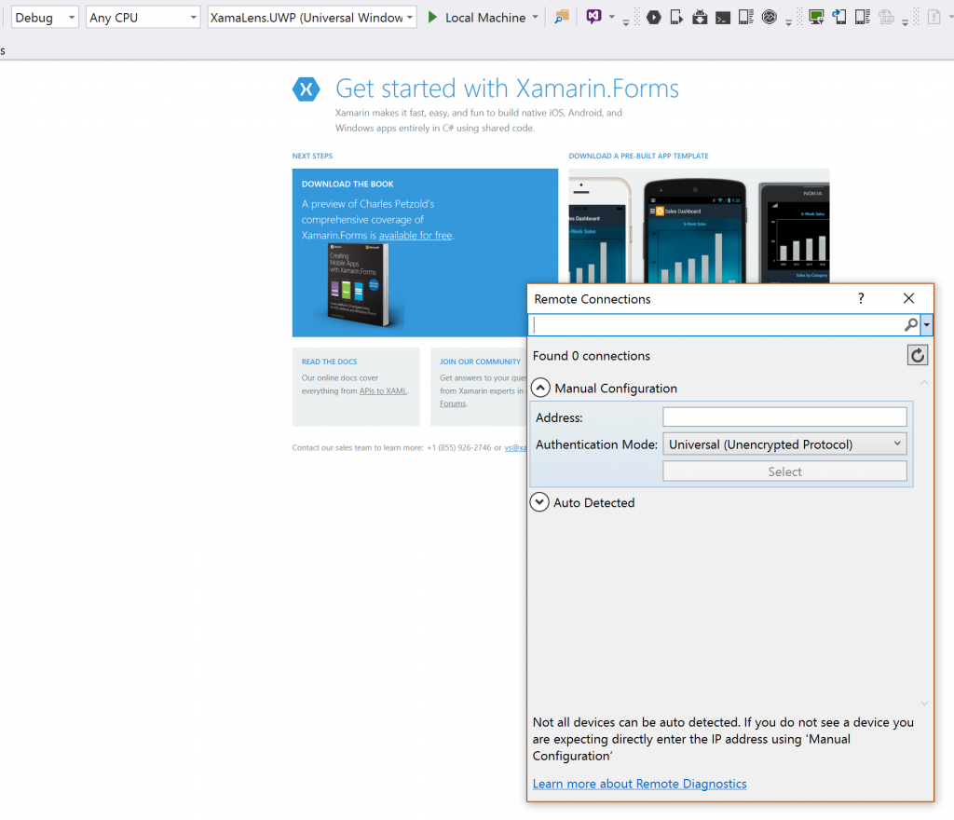The height and width of the screenshot is (820, 954).
Task: Open the Authentication Mode dropdown
Action: (784, 444)
